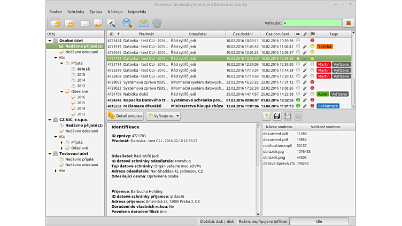Click the clear search button

pyautogui.click(x=349, y=23)
